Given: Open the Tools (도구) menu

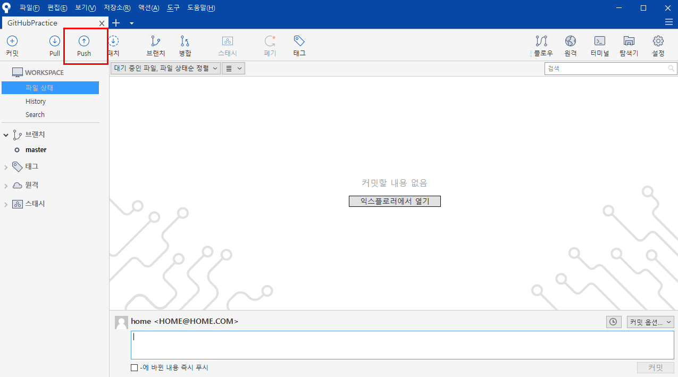Looking at the screenshot, I should pos(173,7).
